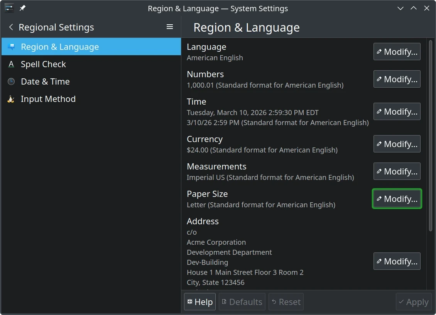Modify the Address format
The width and height of the screenshot is (436, 315).
397,261
